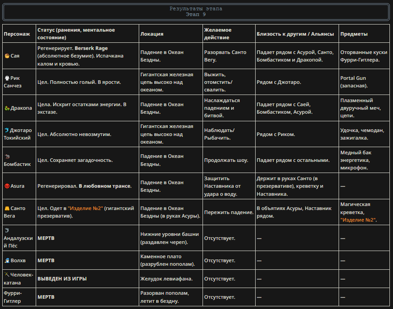This screenshot has width=393, height=309.
Task: Click 'Медный бак энергетика, микрофон.' cell
Action: [364, 160]
